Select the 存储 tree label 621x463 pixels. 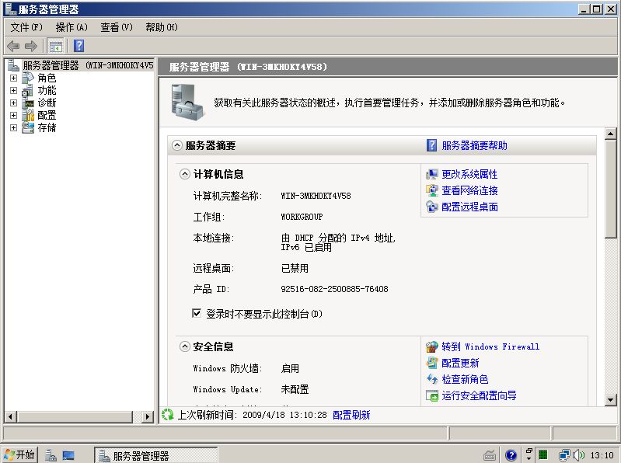47,128
